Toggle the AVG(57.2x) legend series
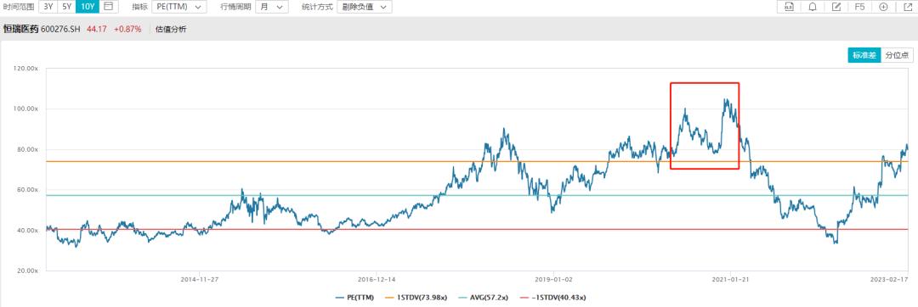This screenshot has height=307, width=918. 483,299
